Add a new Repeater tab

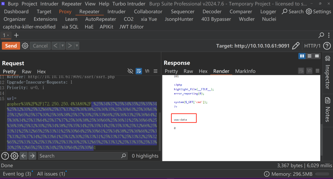coord(16,35)
